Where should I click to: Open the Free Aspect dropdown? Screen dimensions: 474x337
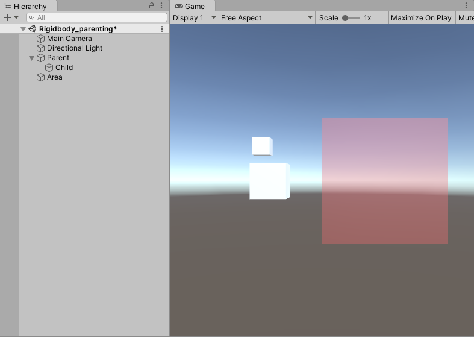pyautogui.click(x=267, y=18)
